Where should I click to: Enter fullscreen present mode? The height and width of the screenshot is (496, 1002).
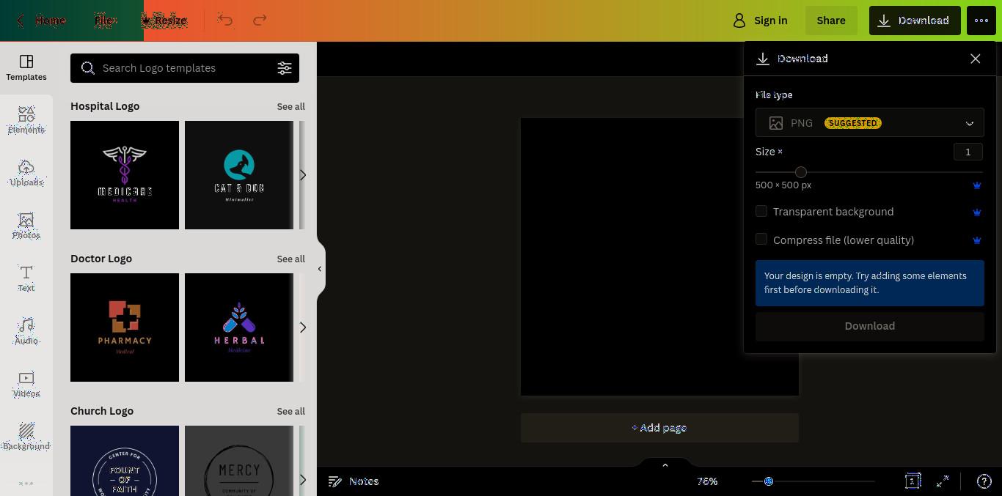click(943, 481)
